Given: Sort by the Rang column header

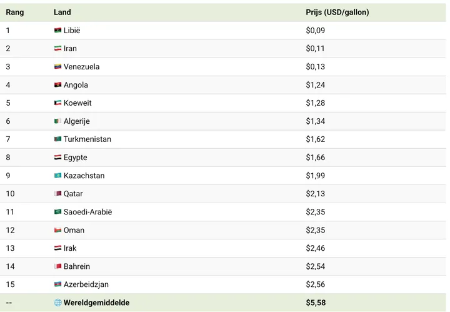Looking at the screenshot, I should (x=15, y=13).
